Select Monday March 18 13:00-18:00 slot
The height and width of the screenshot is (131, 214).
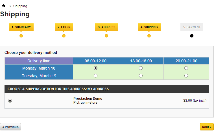(141, 68)
